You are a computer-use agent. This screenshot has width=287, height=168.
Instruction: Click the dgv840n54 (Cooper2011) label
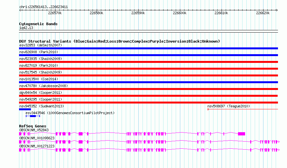41,93
